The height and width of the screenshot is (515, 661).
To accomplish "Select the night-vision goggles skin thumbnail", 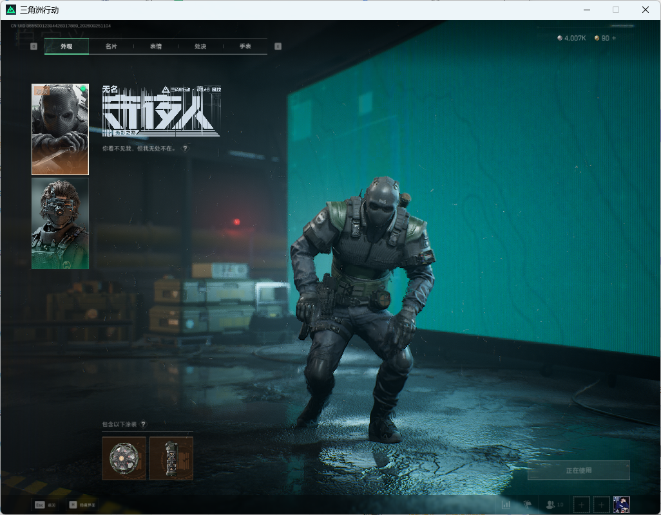I will click(61, 223).
